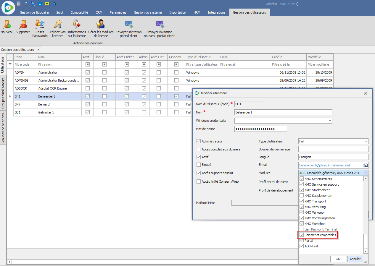Open the notifications bell

click(x=54, y=4)
